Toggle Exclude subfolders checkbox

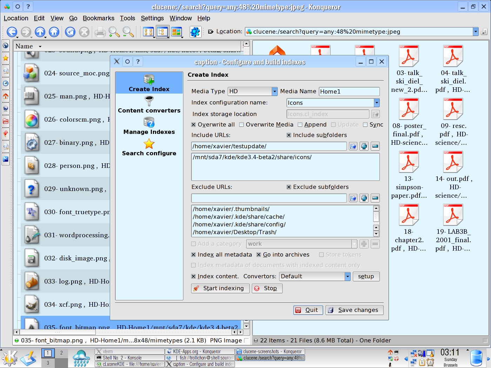(x=289, y=187)
